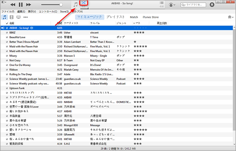Open the 表示(V) menu
The image size is (236, 151).
tap(32, 12)
